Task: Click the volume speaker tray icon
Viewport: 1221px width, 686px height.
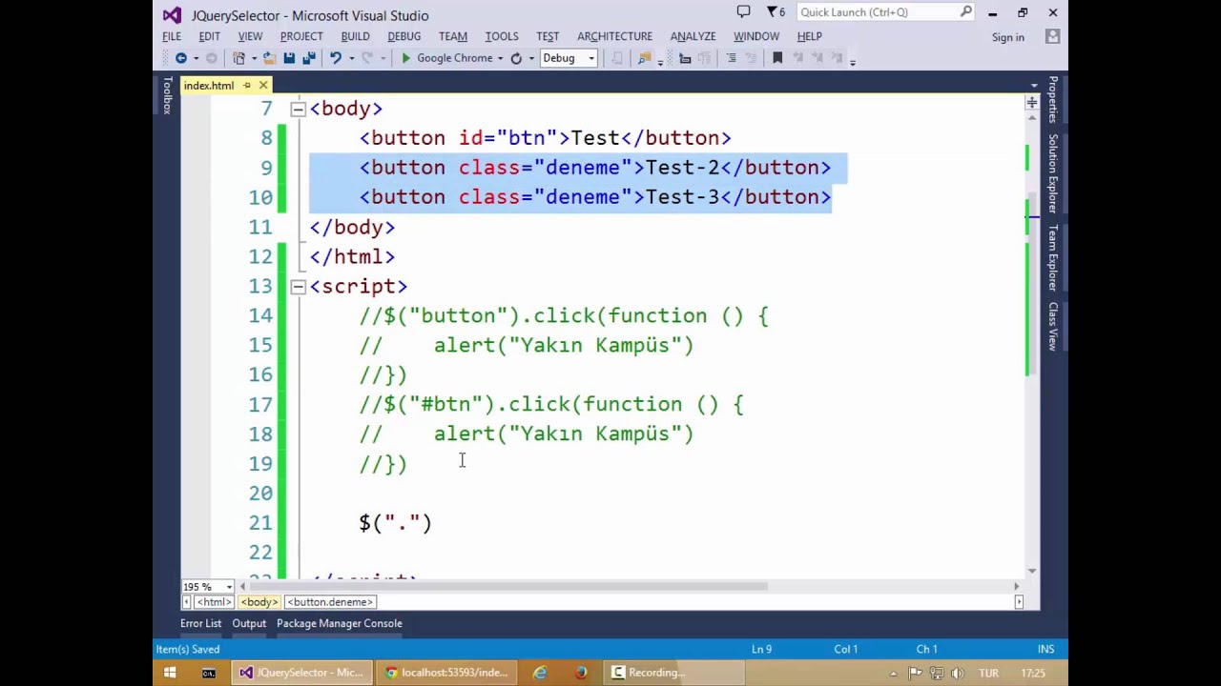Action: 957,673
